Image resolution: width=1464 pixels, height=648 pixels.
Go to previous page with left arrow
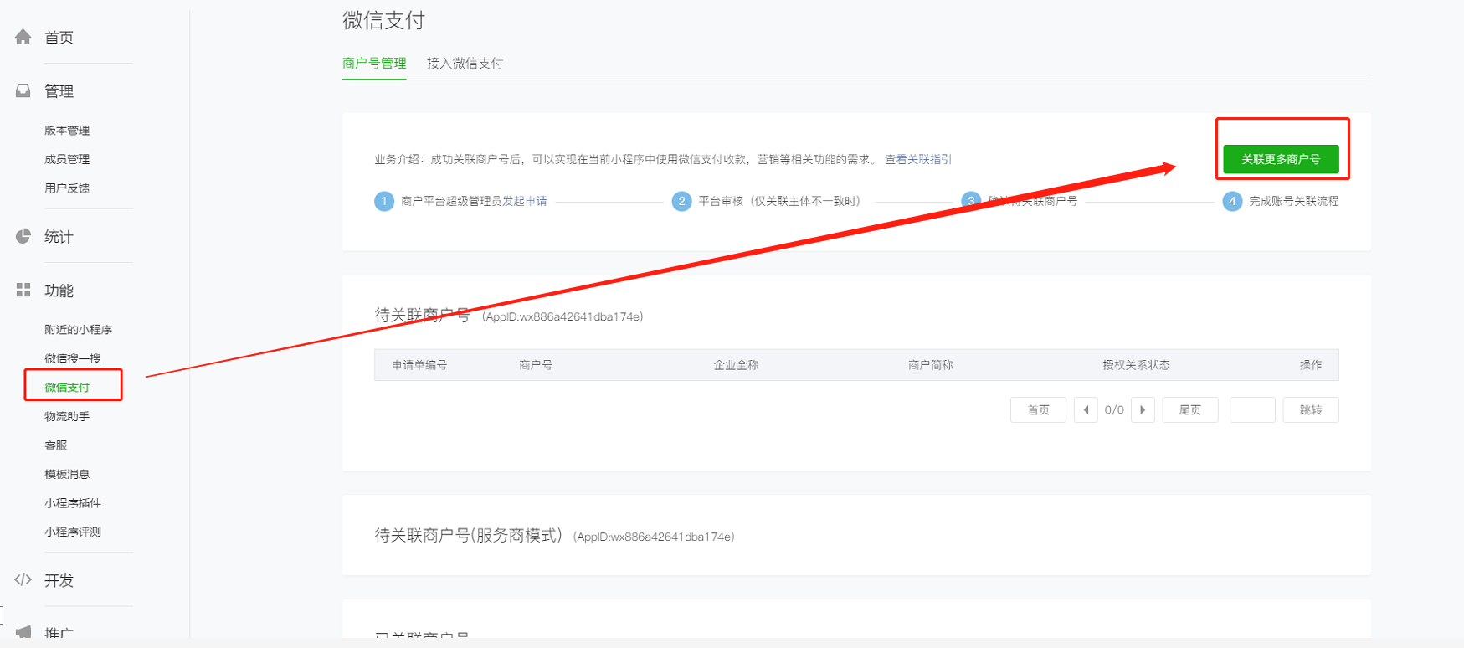pos(1086,410)
